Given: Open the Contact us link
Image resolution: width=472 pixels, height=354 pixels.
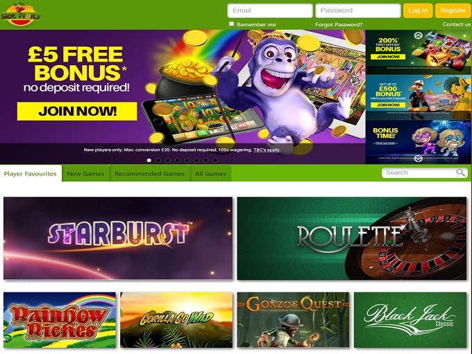Looking at the screenshot, I should click(456, 24).
